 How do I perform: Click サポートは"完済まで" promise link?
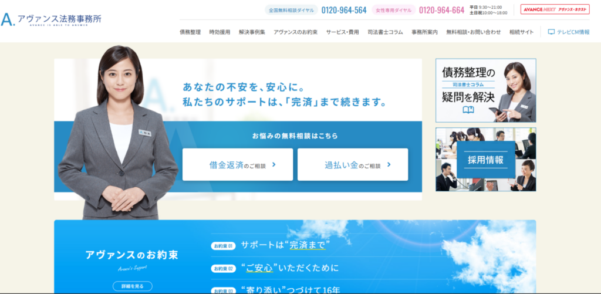285,245
